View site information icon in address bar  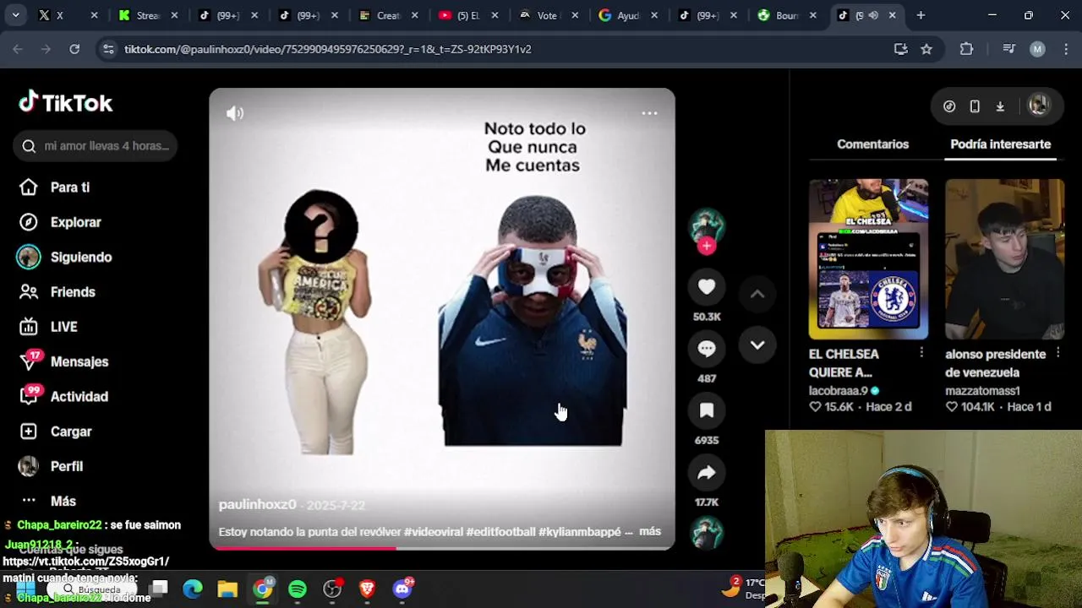108,49
